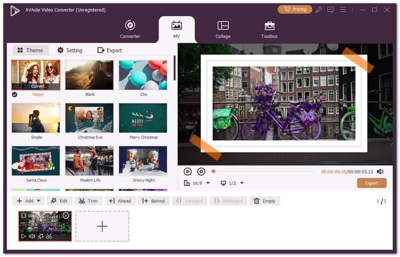This screenshot has width=400, height=257.
Task: Click the empty plus slot to add media
Action: (x=102, y=226)
